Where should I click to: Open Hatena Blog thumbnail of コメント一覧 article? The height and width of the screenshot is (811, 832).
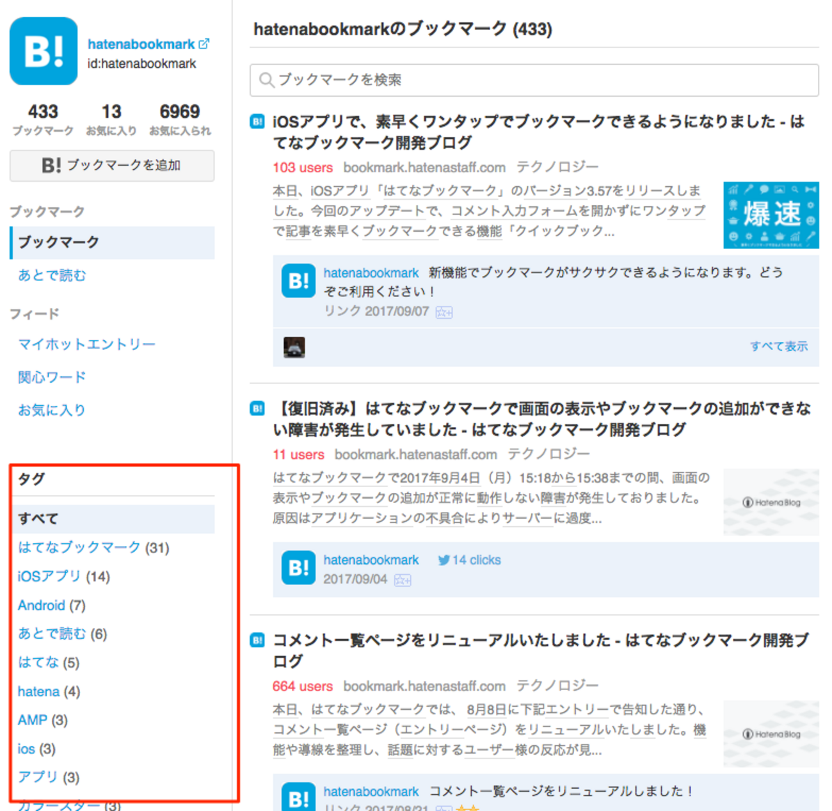pyautogui.click(x=771, y=734)
